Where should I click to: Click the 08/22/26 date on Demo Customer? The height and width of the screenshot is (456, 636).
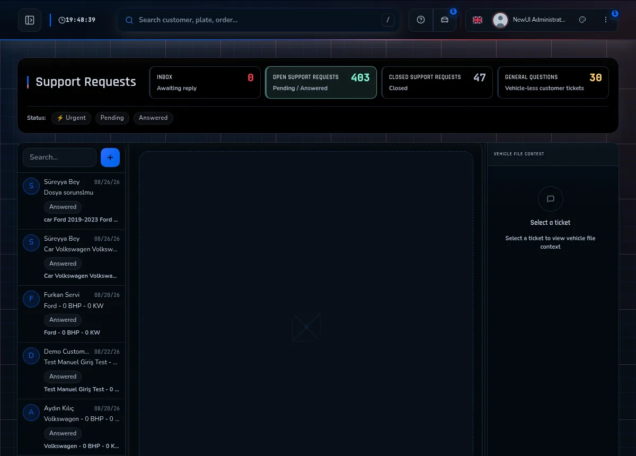pyautogui.click(x=107, y=352)
